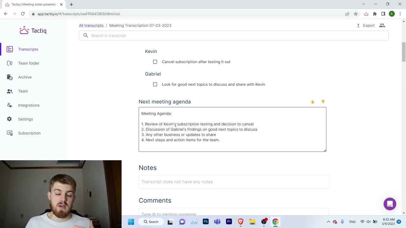Click the Subscription sidebar icon
The width and height of the screenshot is (406, 228).
tap(10, 133)
